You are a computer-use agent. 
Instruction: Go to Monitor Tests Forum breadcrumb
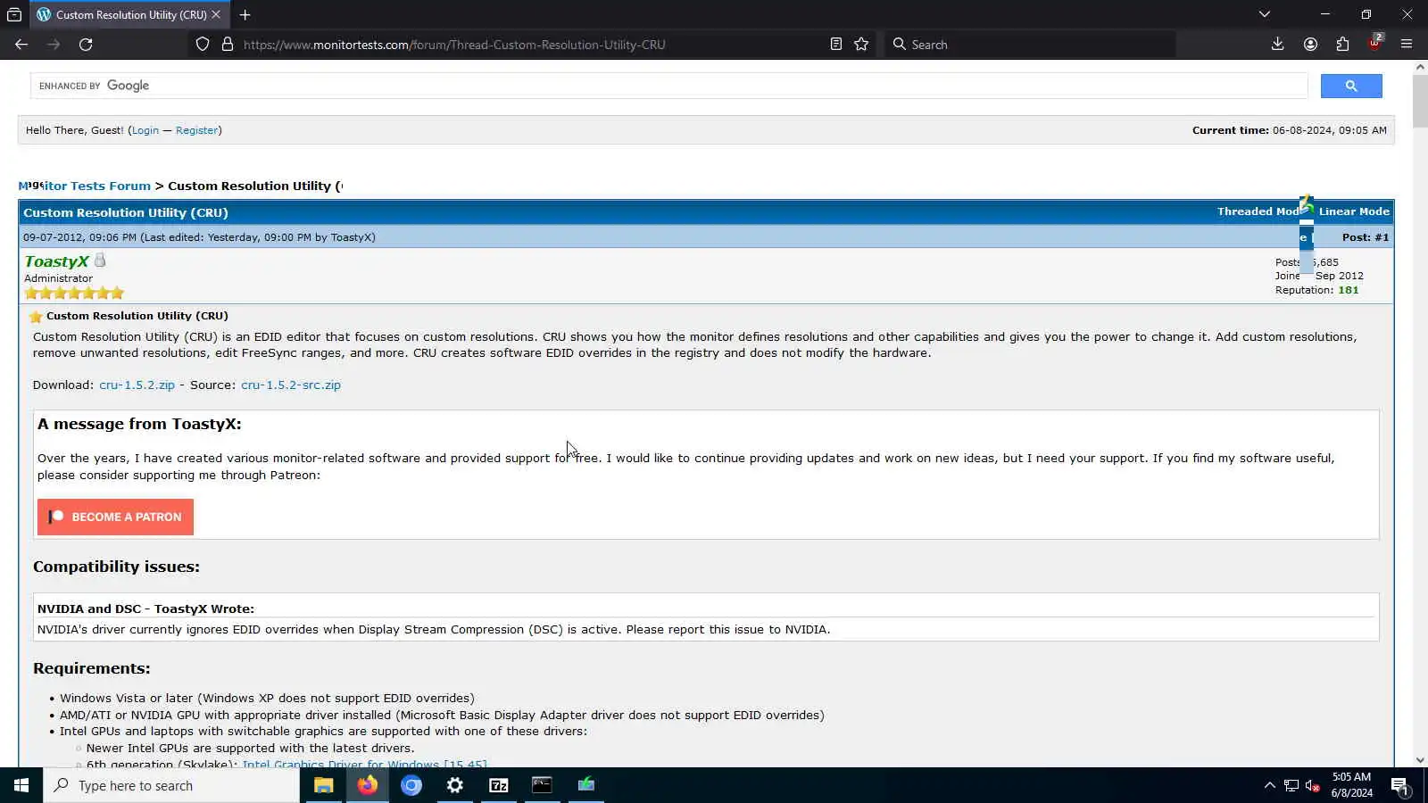85,186
